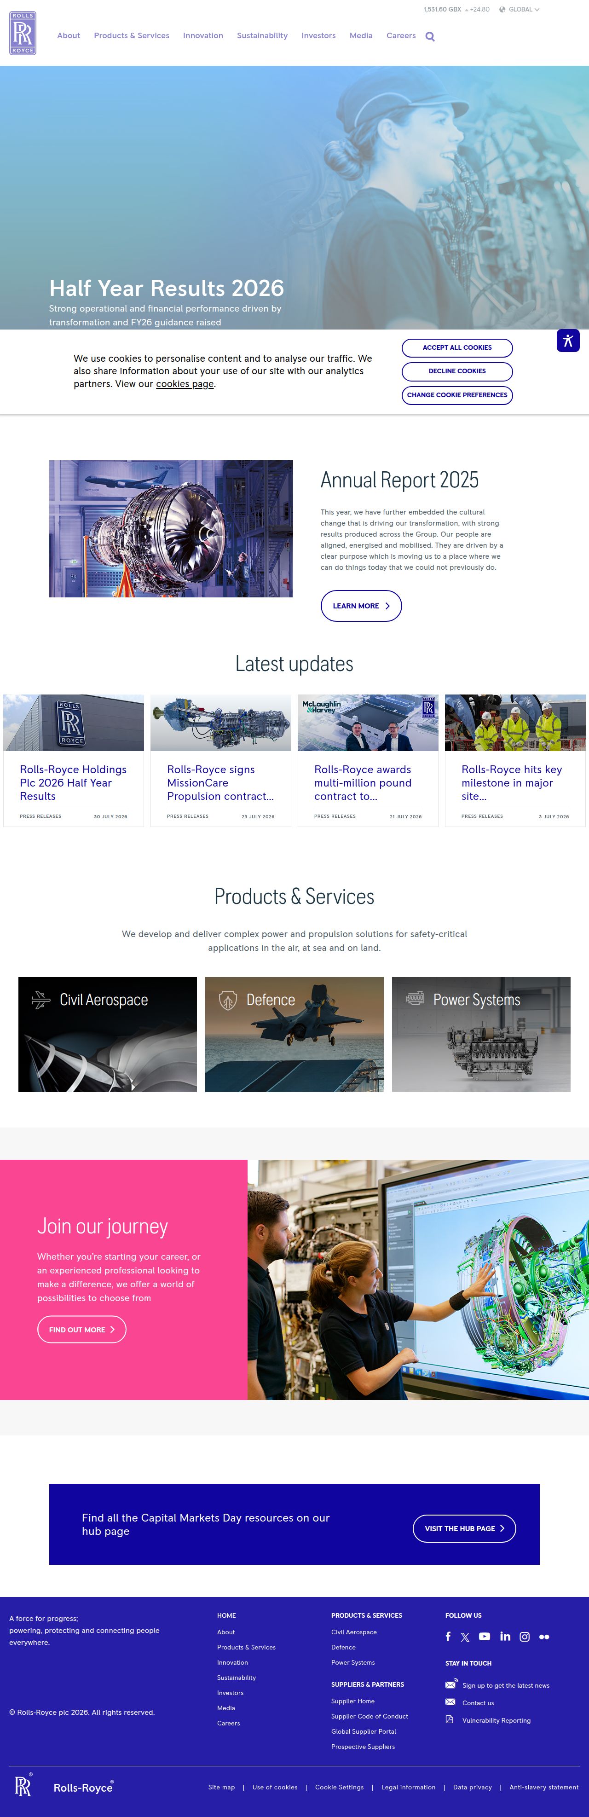Open the Investors menu
Screen dimensions: 589x1817
(x=319, y=36)
